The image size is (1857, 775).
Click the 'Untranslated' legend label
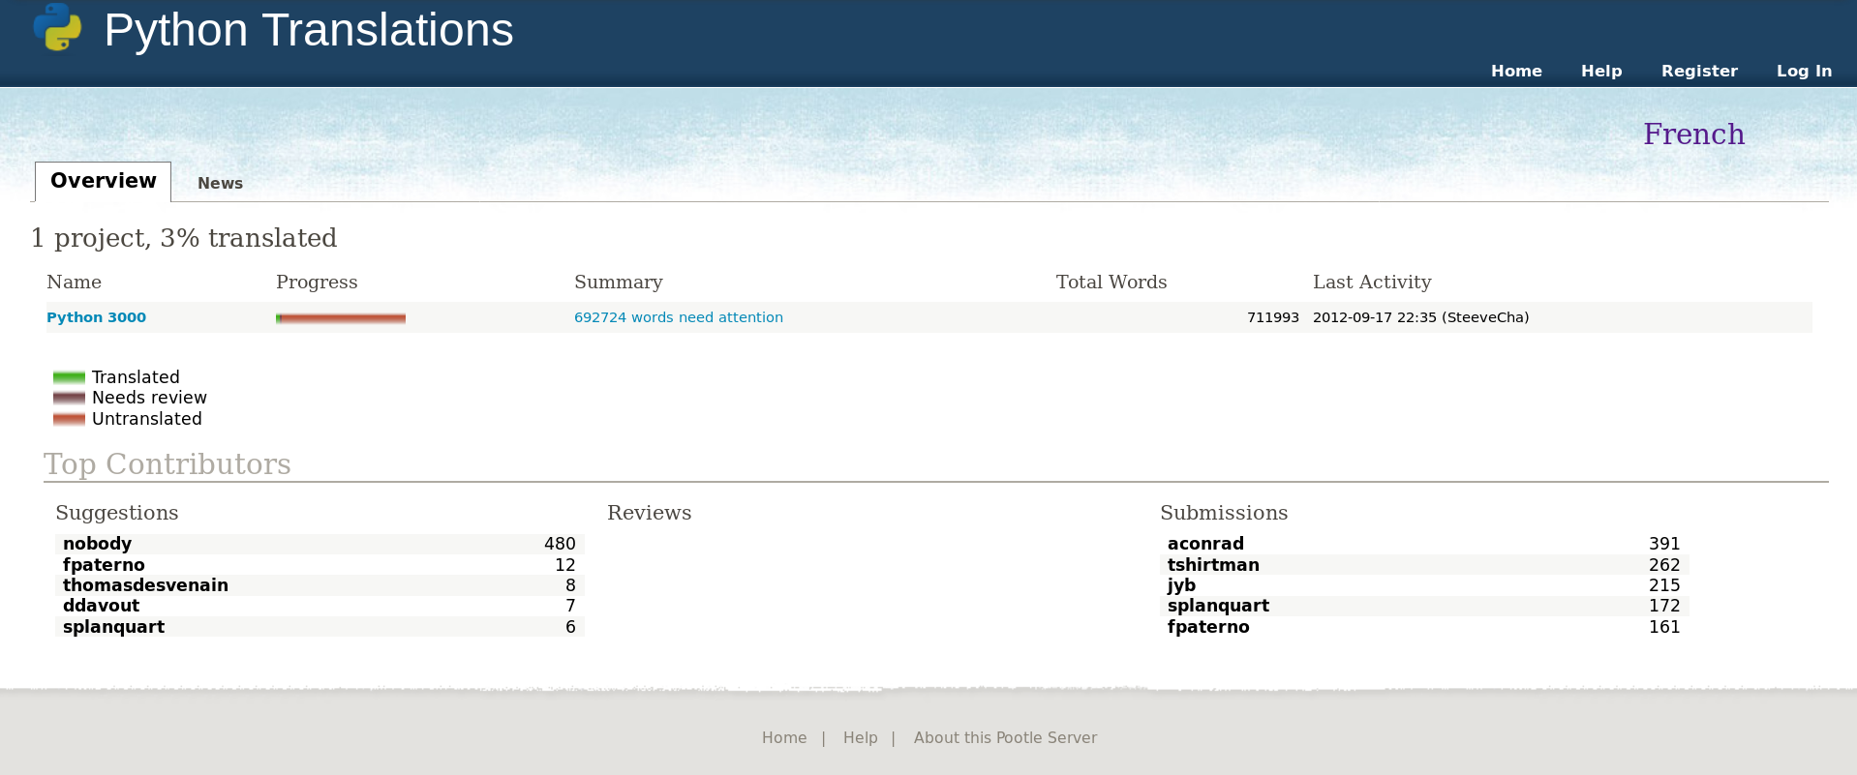(147, 419)
